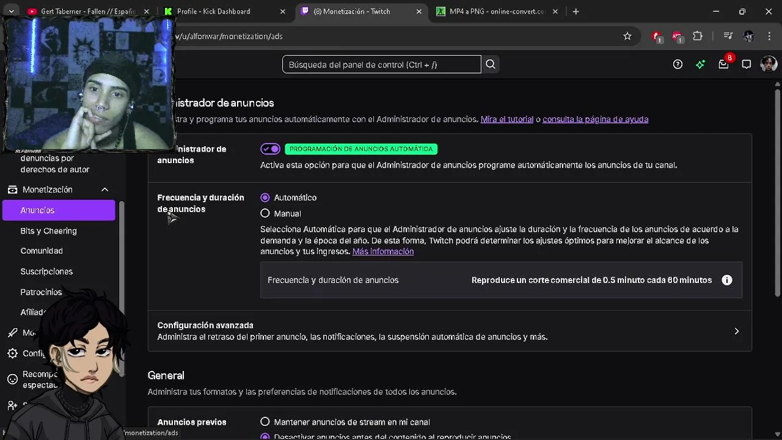Open the whispers chat bubble icon

point(746,64)
